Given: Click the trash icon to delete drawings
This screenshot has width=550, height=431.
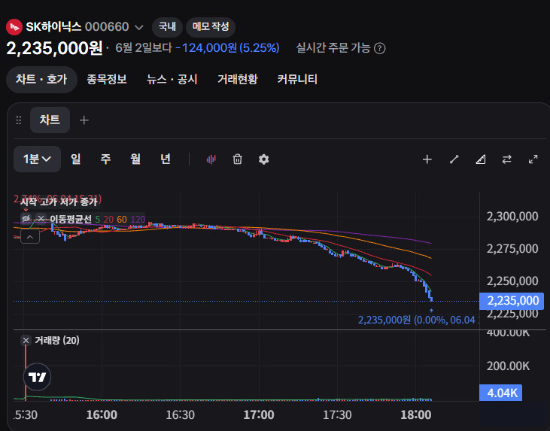Looking at the screenshot, I should click(x=238, y=159).
